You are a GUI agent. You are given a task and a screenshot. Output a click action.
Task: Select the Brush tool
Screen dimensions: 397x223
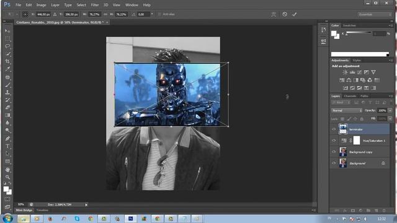[7, 85]
